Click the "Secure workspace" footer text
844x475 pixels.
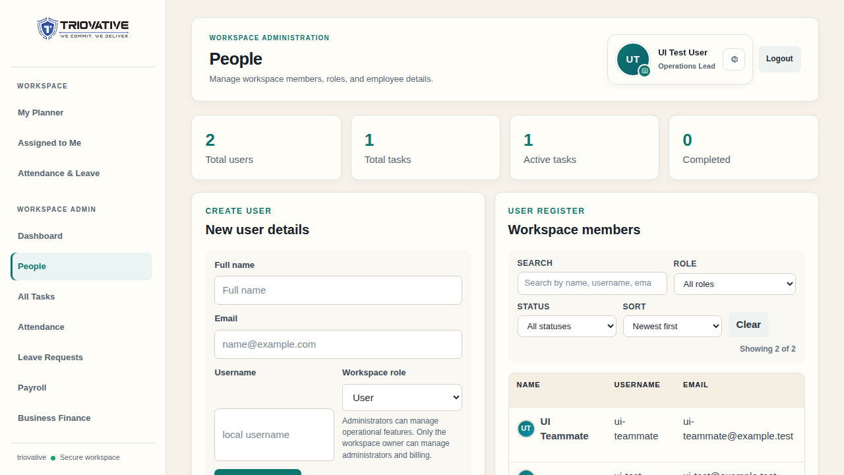click(x=90, y=457)
